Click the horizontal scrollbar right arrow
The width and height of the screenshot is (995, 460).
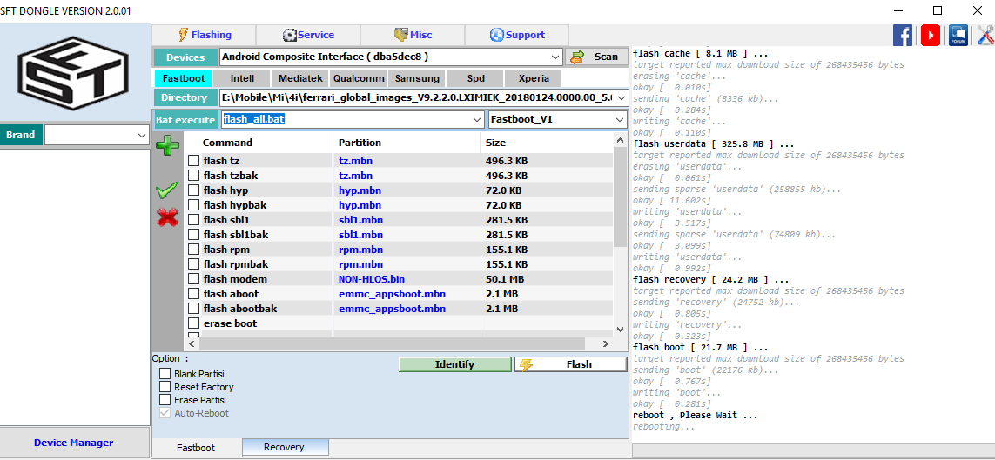tap(606, 343)
